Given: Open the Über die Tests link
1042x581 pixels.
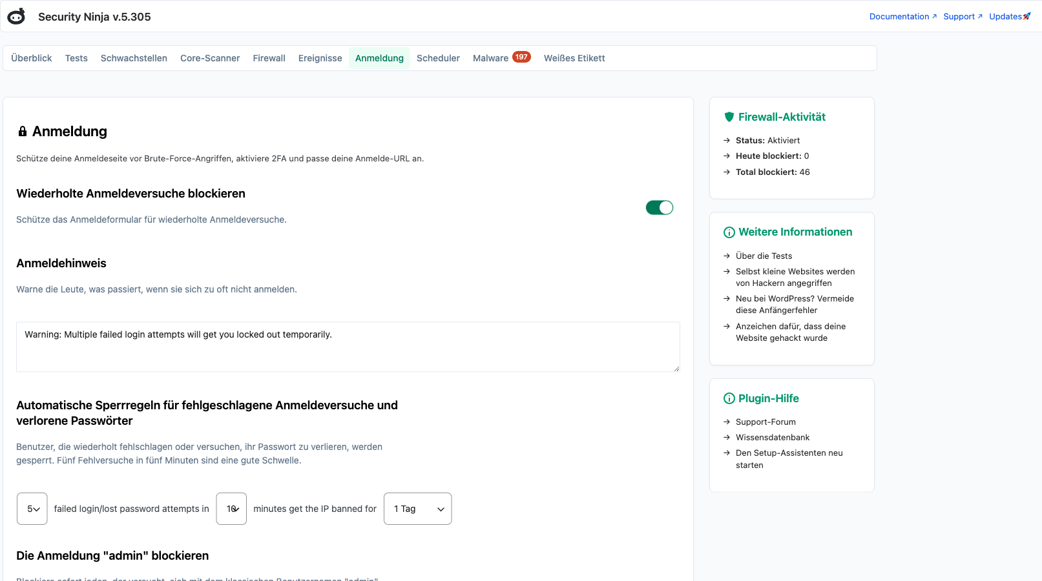Looking at the screenshot, I should [x=764, y=256].
